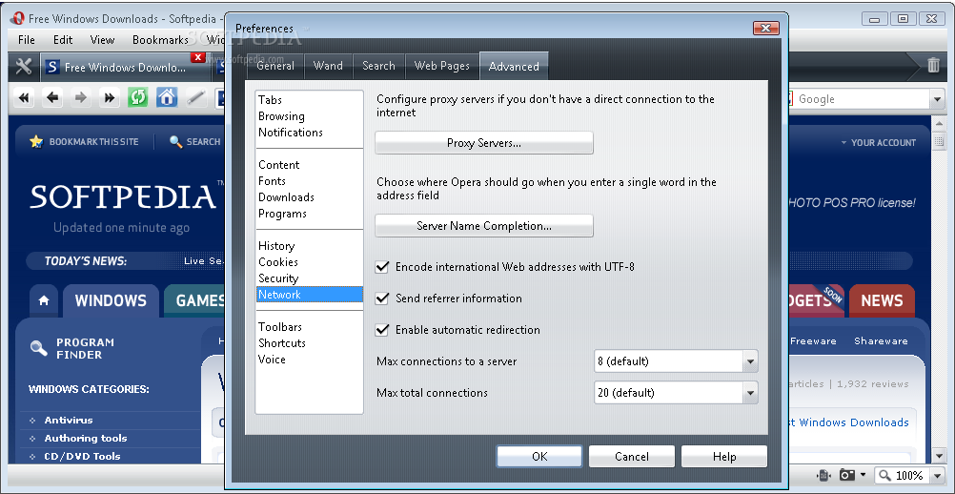Click the Opera logo in title bar
955x494 pixels.
(18, 18)
